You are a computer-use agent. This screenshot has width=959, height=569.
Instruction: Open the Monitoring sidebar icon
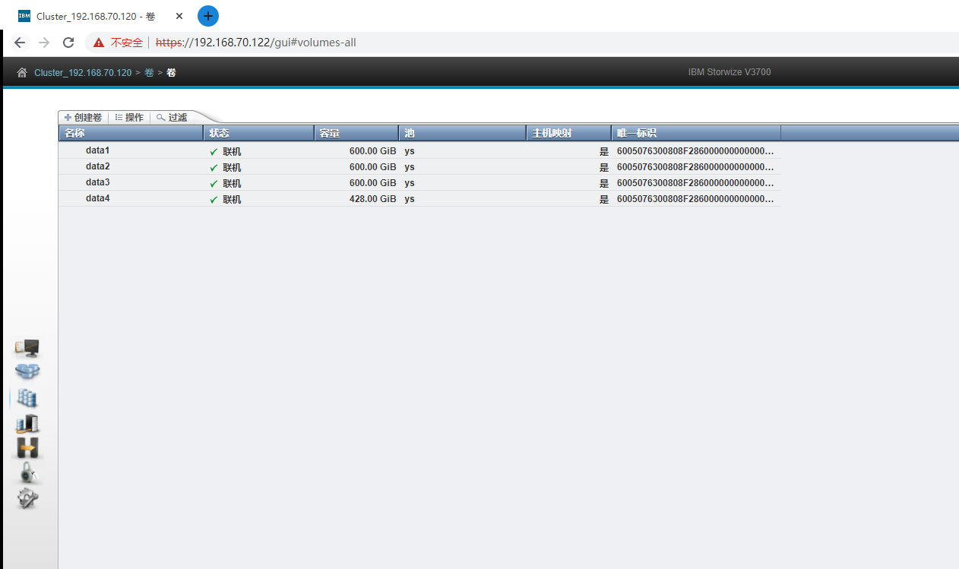click(x=27, y=348)
